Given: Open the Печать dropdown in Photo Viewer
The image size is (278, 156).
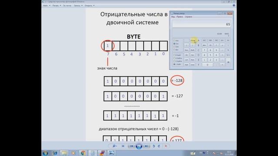Looking at the screenshot, I should (x=56, y=6).
